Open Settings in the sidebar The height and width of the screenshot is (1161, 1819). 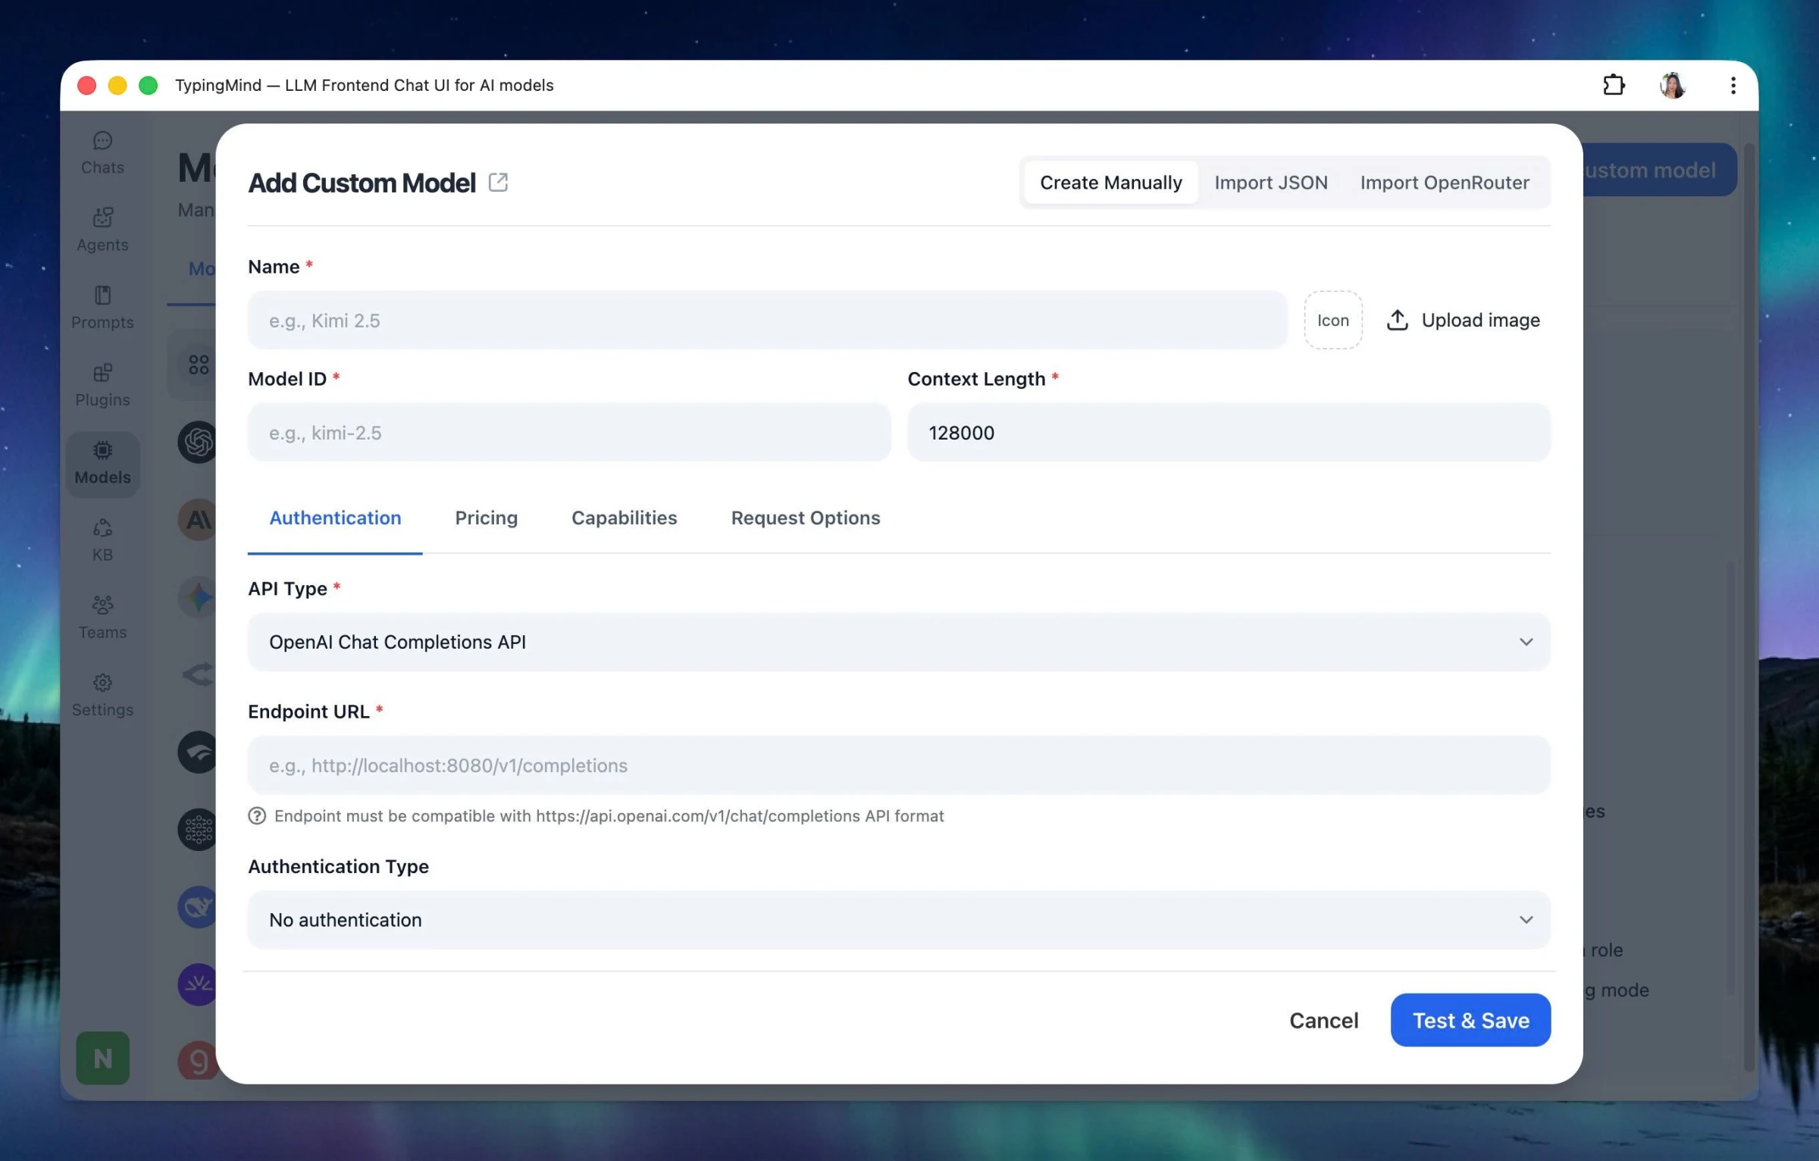coord(102,695)
